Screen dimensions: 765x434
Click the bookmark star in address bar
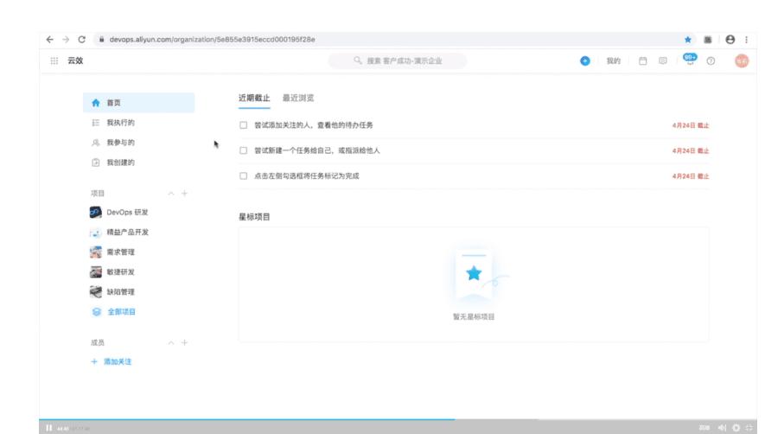point(688,40)
